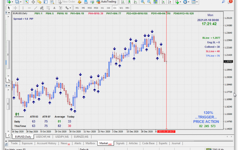Open the Arrows tool dropdown arrow
This screenshot has height=150, width=241.
[70, 8]
